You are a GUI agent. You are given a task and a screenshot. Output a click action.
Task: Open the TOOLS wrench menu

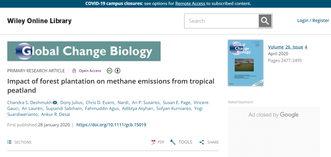pos(181,142)
